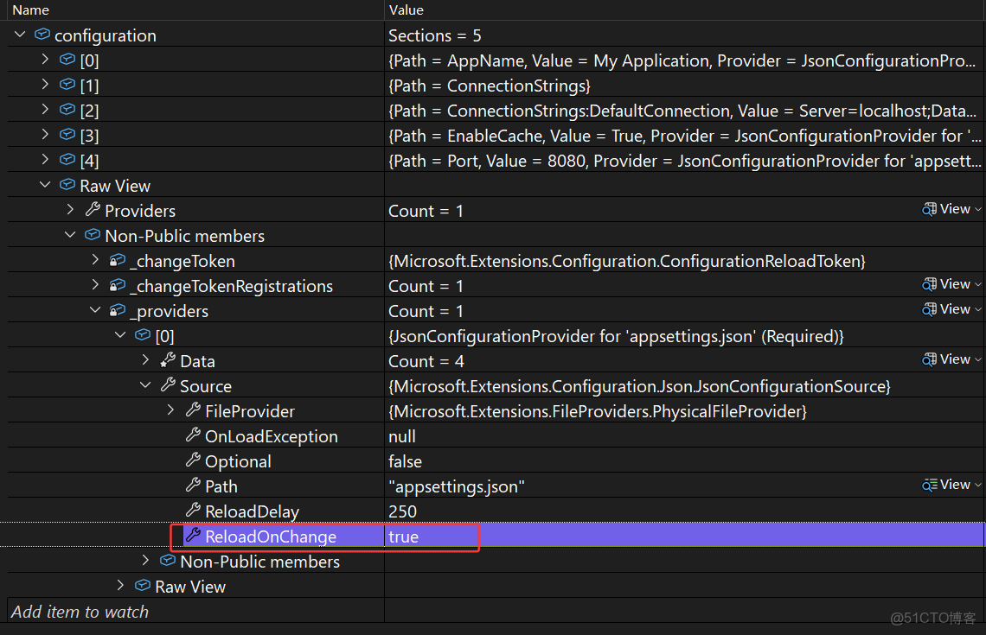Open View dropdown arrow on _providers row
The image size is (986, 635).
click(x=978, y=309)
